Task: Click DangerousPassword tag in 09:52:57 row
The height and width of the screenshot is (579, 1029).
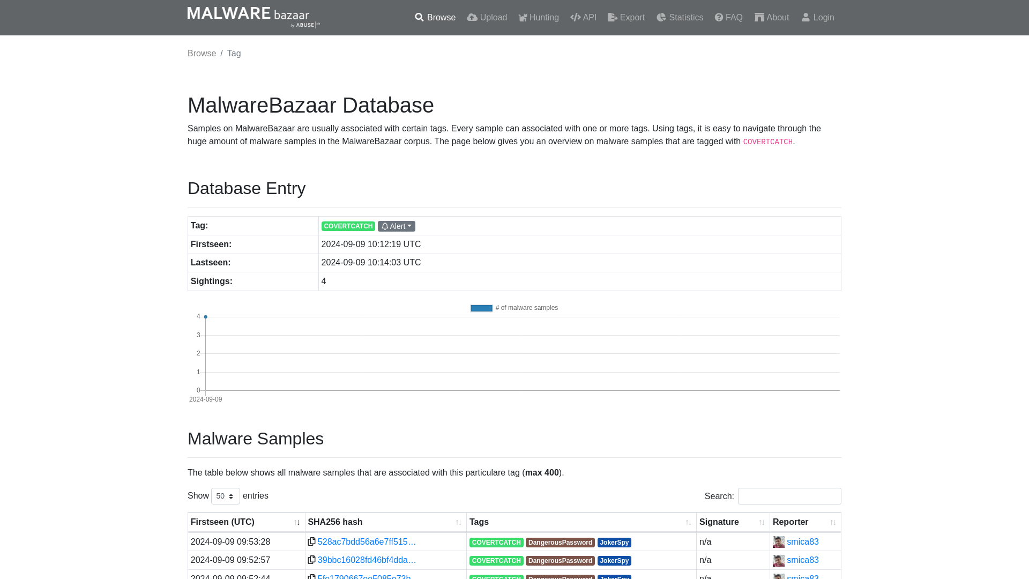Action: pos(560,561)
